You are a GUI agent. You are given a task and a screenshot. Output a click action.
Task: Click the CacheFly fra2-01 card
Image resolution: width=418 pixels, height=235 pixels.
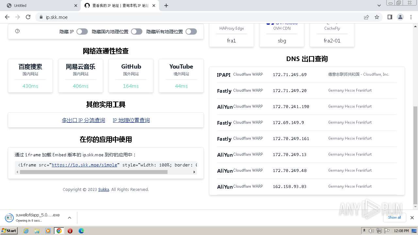[332, 35]
